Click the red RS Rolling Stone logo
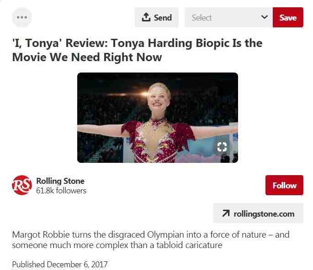This screenshot has width=313, height=270. tap(22, 185)
